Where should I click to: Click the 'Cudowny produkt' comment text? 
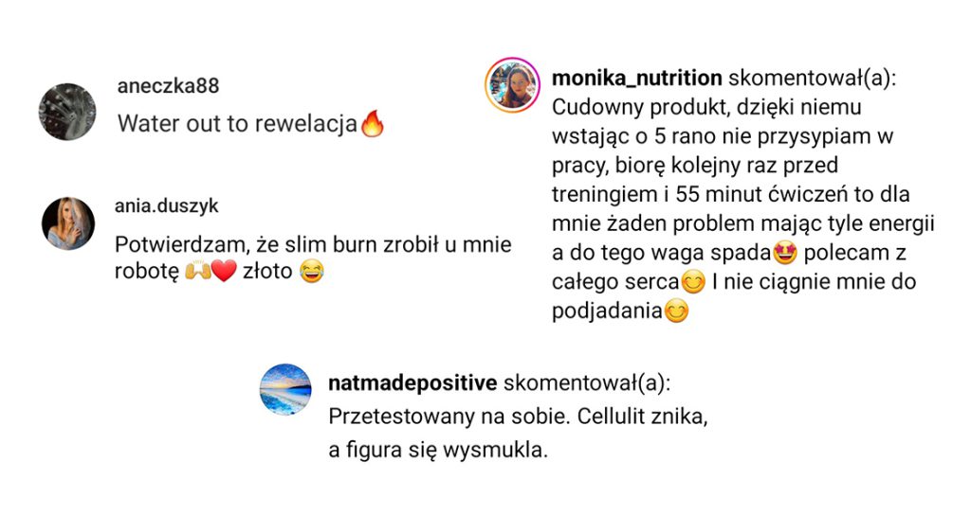click(x=743, y=209)
